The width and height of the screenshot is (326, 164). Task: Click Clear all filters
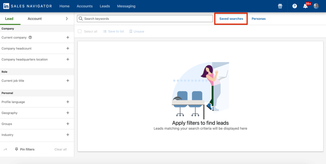[60, 149]
